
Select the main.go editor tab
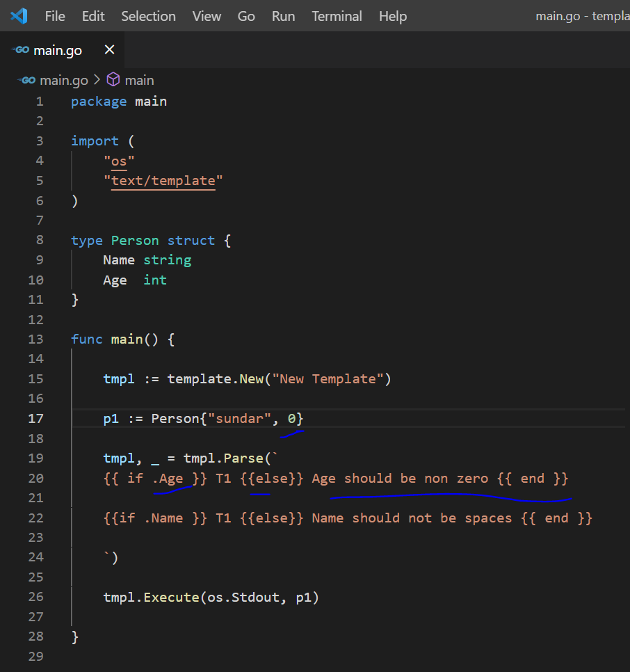click(62, 50)
